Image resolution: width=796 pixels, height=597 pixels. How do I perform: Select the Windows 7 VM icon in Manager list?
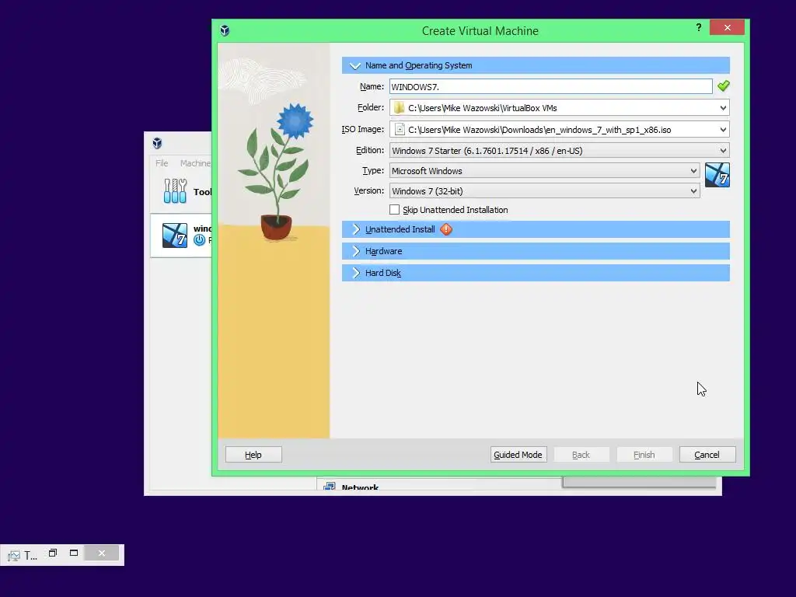point(175,236)
